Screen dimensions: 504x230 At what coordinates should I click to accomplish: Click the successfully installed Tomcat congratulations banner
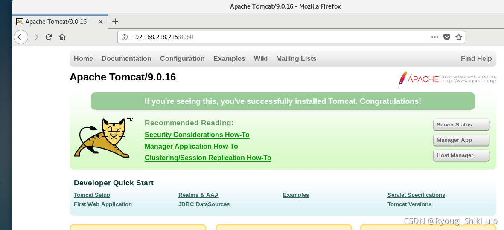283,101
